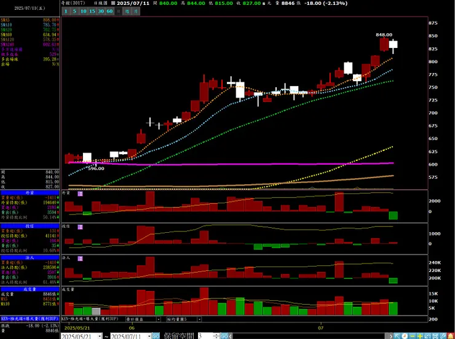
Task: Click the stock title (3017) at top
Action: click(73, 3)
